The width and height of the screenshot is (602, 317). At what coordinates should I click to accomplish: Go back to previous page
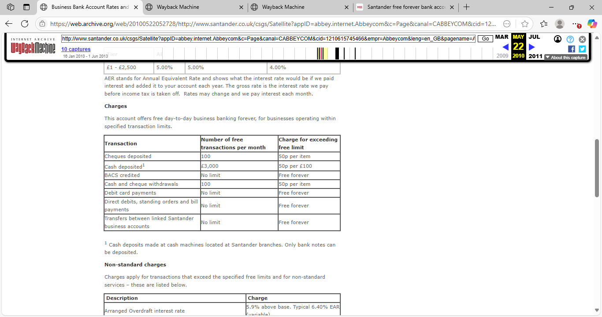9,24
